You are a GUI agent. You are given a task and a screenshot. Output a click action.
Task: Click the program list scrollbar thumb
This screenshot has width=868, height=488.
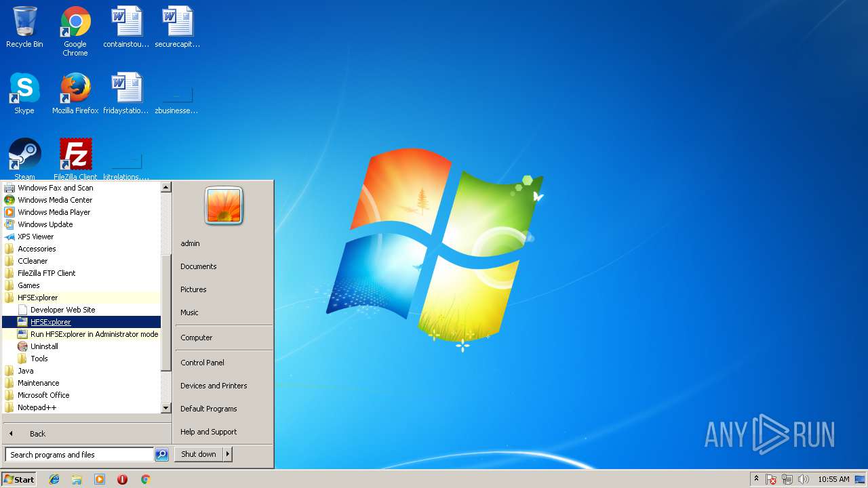tap(166, 313)
